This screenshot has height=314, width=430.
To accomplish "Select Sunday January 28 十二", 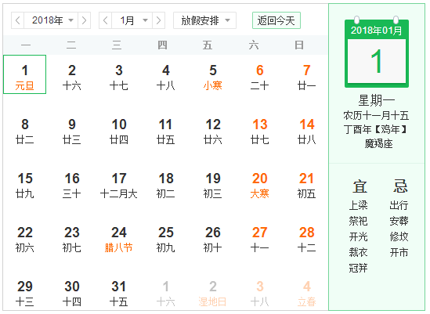I will tap(306, 239).
